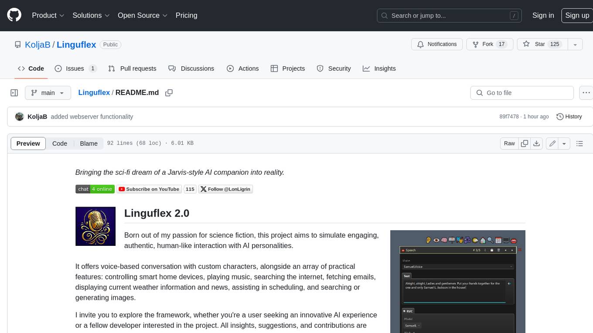Switch to the Pull requests tab

point(132,68)
